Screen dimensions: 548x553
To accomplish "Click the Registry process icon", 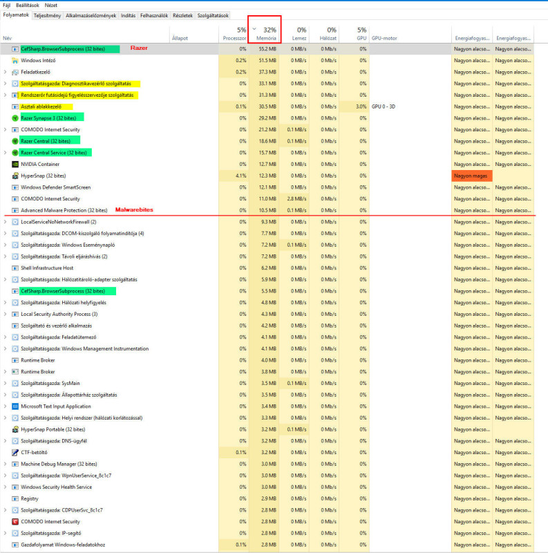I will coord(15,498).
